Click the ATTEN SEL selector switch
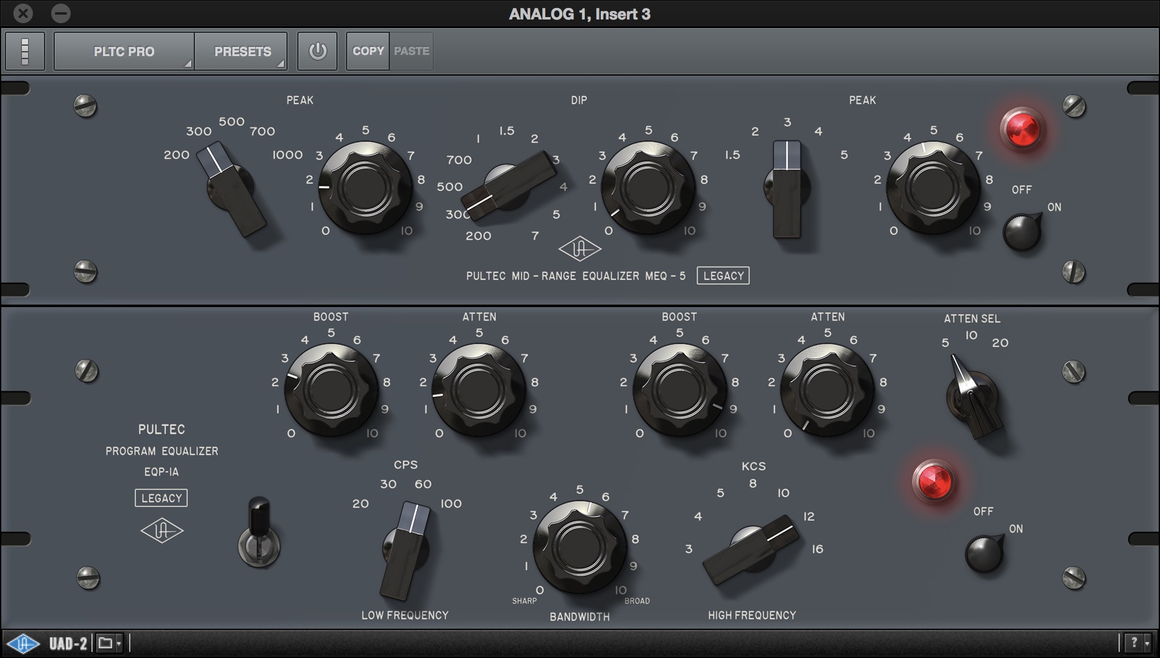1160x658 pixels. [973, 398]
